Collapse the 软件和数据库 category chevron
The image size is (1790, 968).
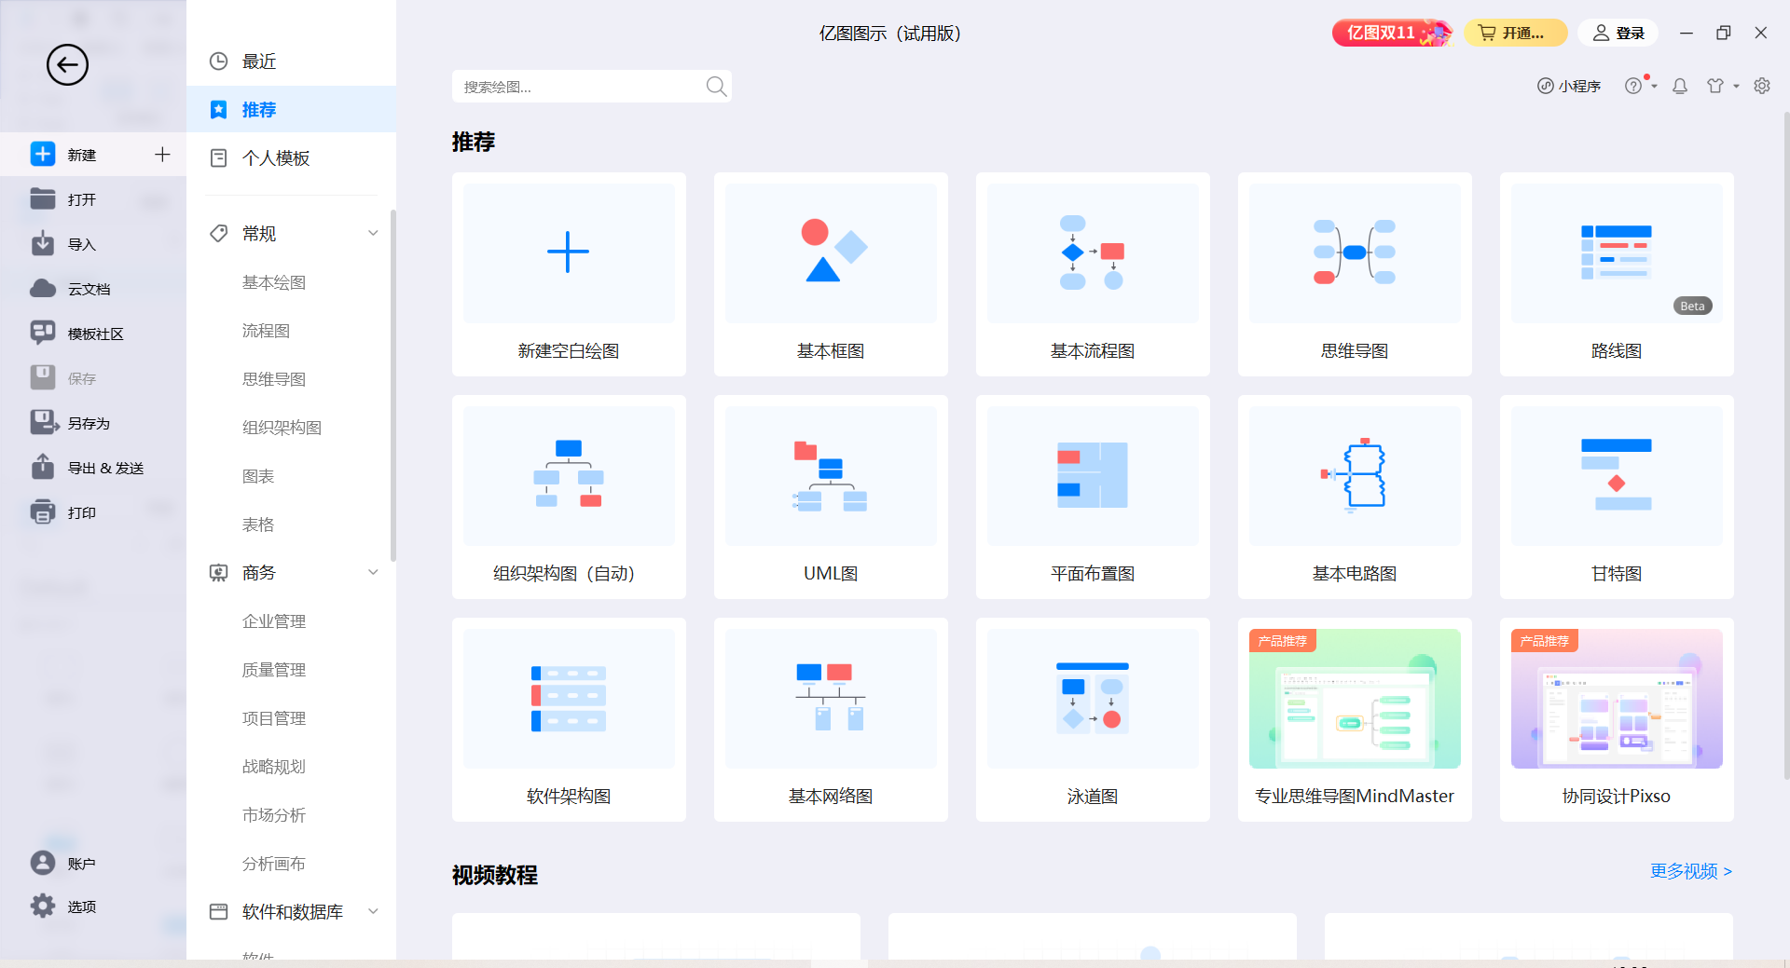click(373, 911)
